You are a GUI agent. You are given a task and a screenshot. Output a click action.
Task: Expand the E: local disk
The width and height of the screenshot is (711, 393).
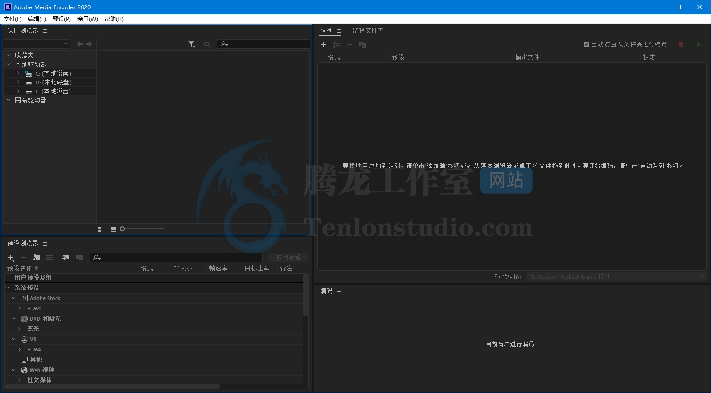[18, 91]
